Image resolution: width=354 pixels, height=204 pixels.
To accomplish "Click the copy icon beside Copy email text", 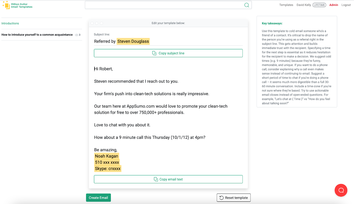I will (156, 179).
